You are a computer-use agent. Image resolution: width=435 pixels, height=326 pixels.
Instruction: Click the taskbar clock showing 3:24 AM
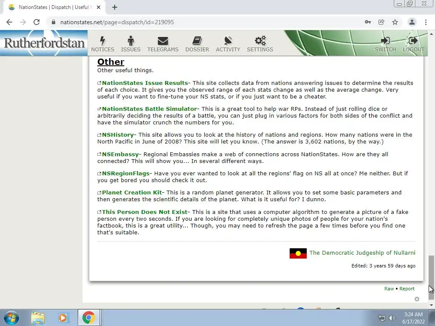pyautogui.click(x=413, y=318)
